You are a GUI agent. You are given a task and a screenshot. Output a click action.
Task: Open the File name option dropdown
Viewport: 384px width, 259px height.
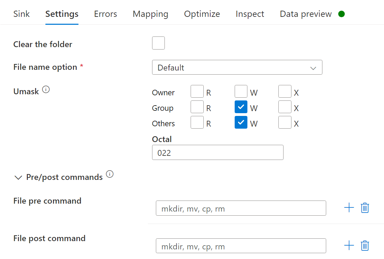(237, 67)
